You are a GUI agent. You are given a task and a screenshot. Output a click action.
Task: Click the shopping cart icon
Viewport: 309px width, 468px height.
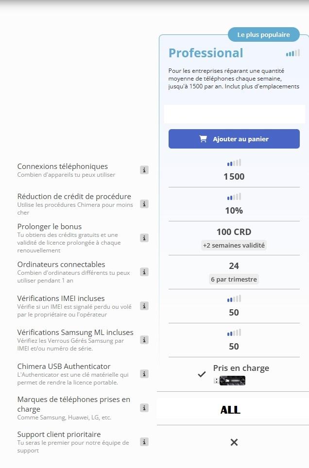click(x=203, y=139)
